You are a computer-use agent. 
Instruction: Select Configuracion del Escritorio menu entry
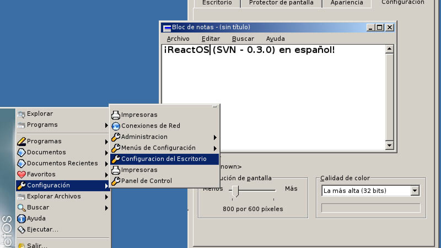pyautogui.click(x=164, y=159)
